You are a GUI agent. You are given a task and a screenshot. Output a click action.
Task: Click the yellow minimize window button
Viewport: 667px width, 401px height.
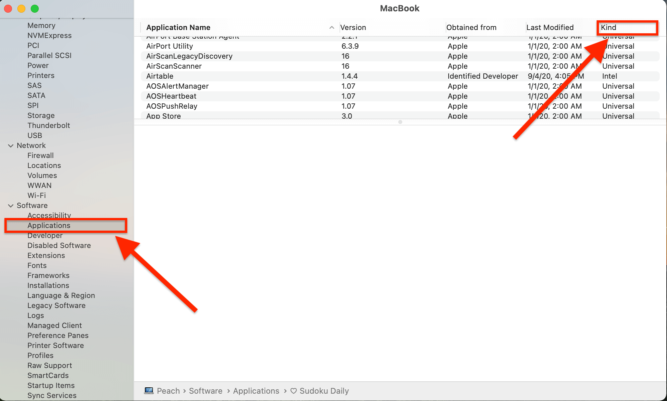point(21,9)
